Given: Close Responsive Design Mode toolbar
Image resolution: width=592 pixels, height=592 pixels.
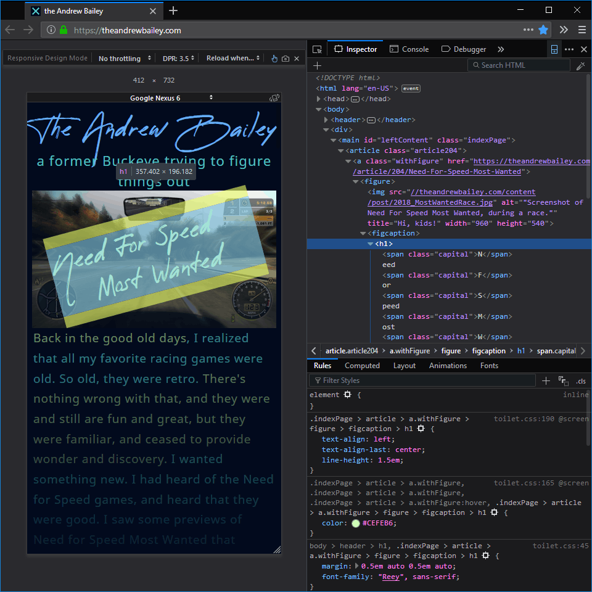Looking at the screenshot, I should (297, 59).
